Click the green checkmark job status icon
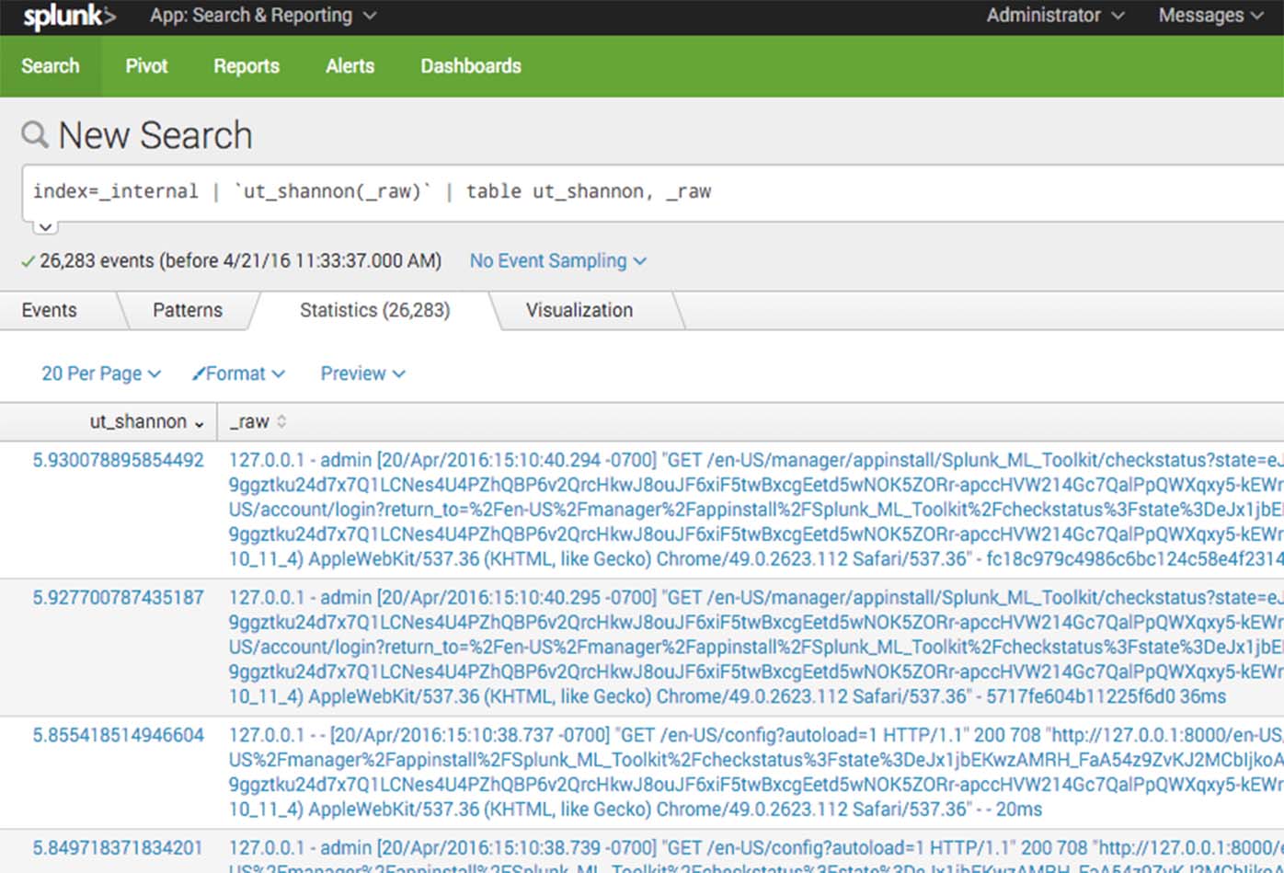The width and height of the screenshot is (1284, 873). pyautogui.click(x=29, y=261)
